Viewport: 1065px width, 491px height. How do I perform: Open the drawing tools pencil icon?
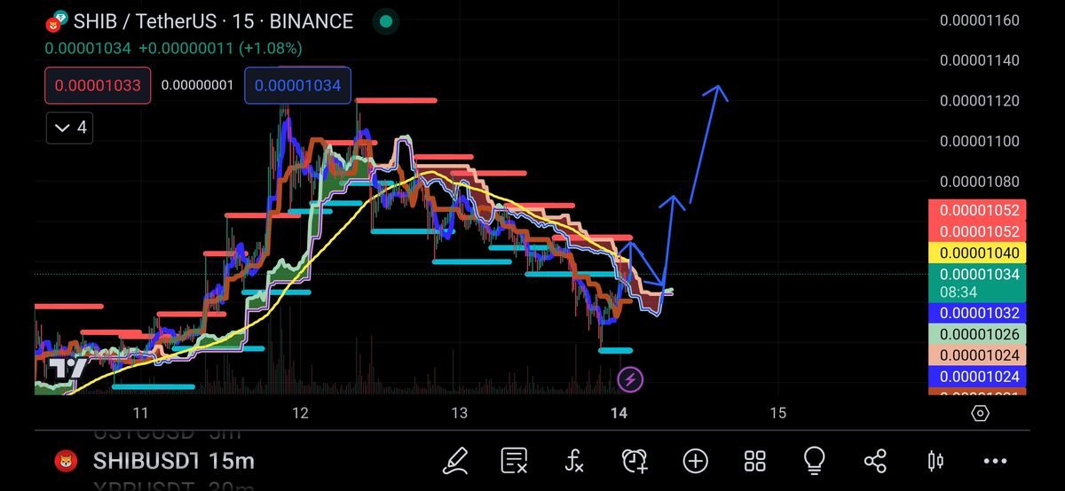click(455, 460)
